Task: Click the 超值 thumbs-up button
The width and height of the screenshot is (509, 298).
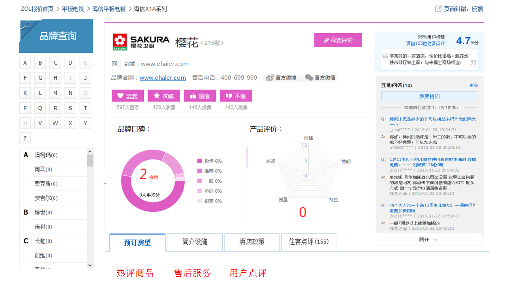Action: (200, 96)
